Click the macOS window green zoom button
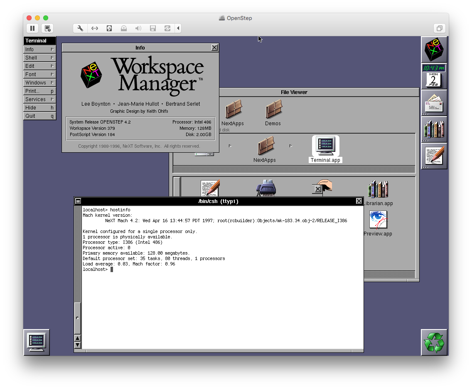This screenshot has height=389, width=472. coord(46,18)
